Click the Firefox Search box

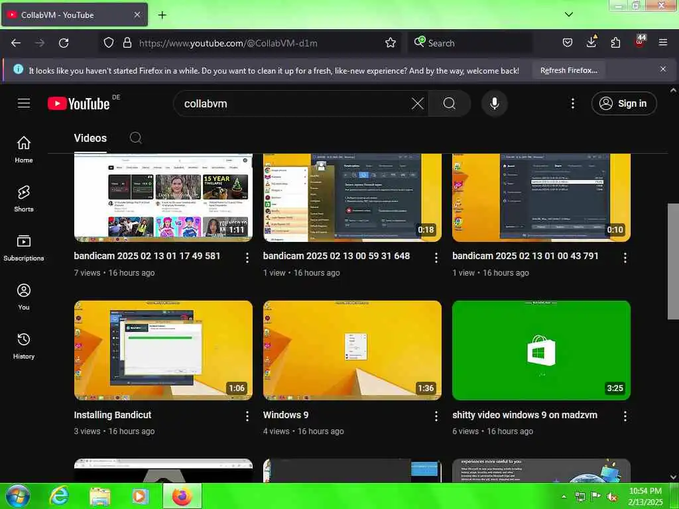(x=470, y=43)
